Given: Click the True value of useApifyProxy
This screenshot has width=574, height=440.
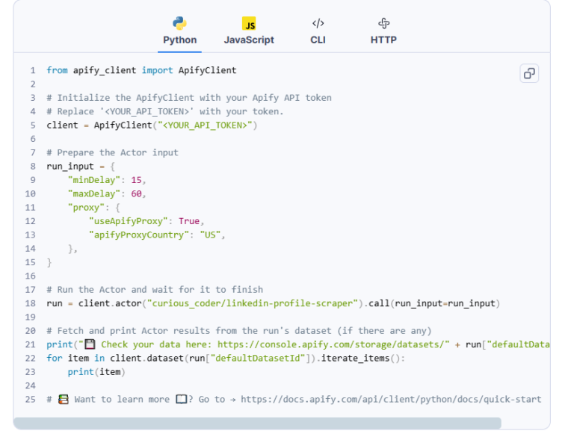Looking at the screenshot, I should click(188, 221).
